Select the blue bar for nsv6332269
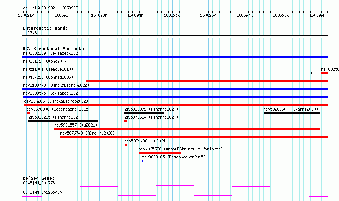This screenshot has width=339, height=201. click(x=175, y=57)
